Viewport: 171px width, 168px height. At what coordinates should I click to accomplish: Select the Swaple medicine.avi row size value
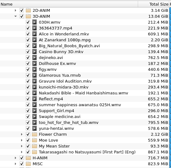[x=158, y=117]
